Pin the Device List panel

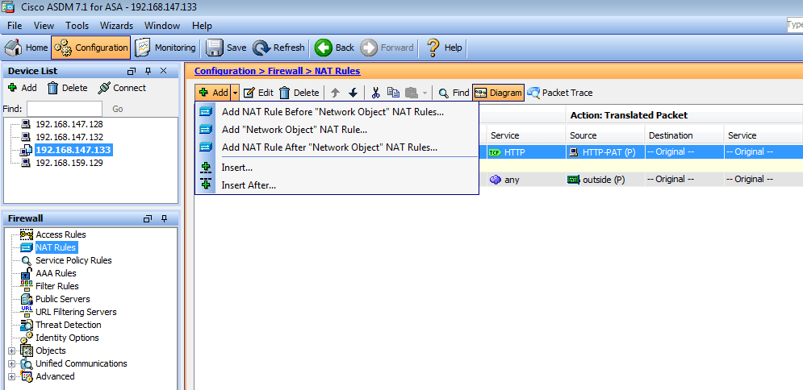pyautogui.click(x=148, y=71)
